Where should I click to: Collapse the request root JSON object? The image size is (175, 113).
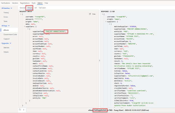point(20,14)
